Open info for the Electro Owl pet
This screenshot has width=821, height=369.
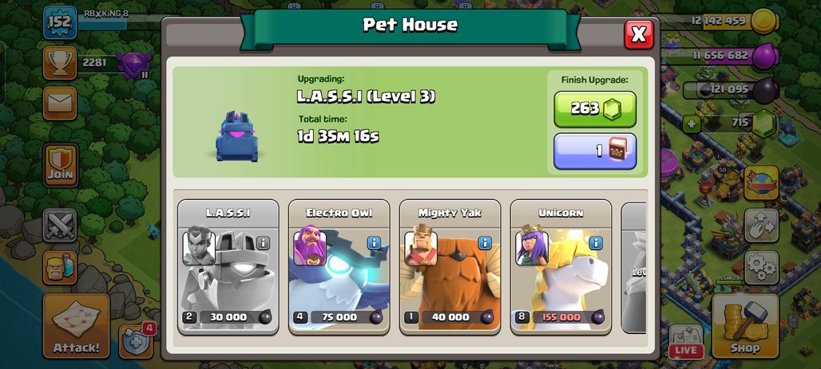coord(373,243)
